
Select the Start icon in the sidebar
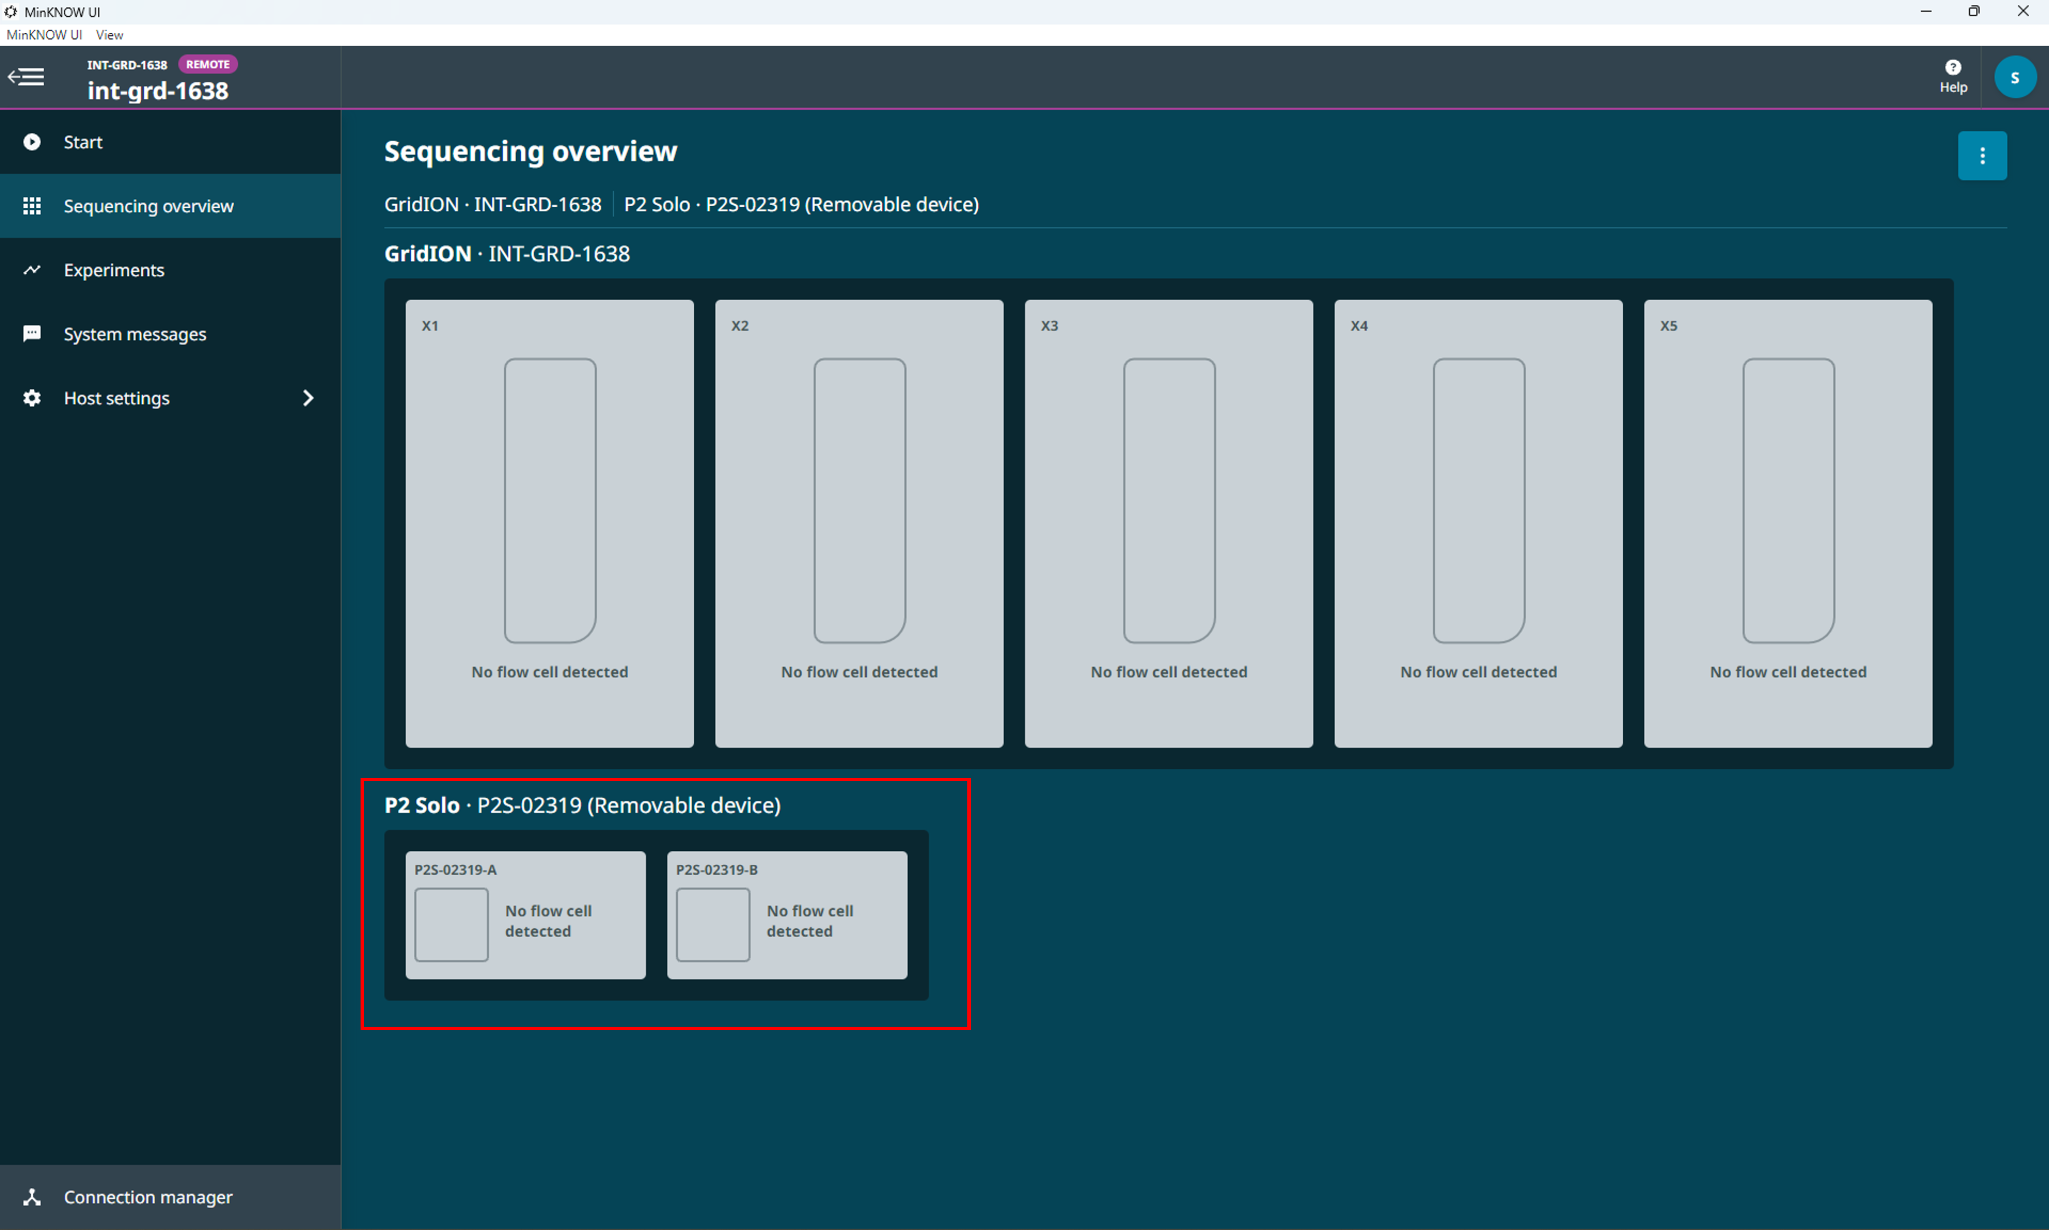[31, 142]
